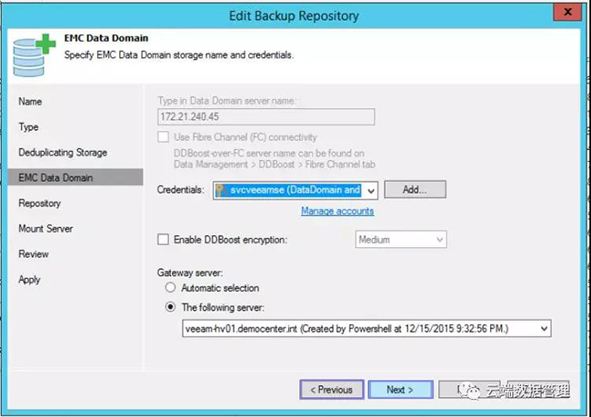Go to the Review step

(x=34, y=254)
